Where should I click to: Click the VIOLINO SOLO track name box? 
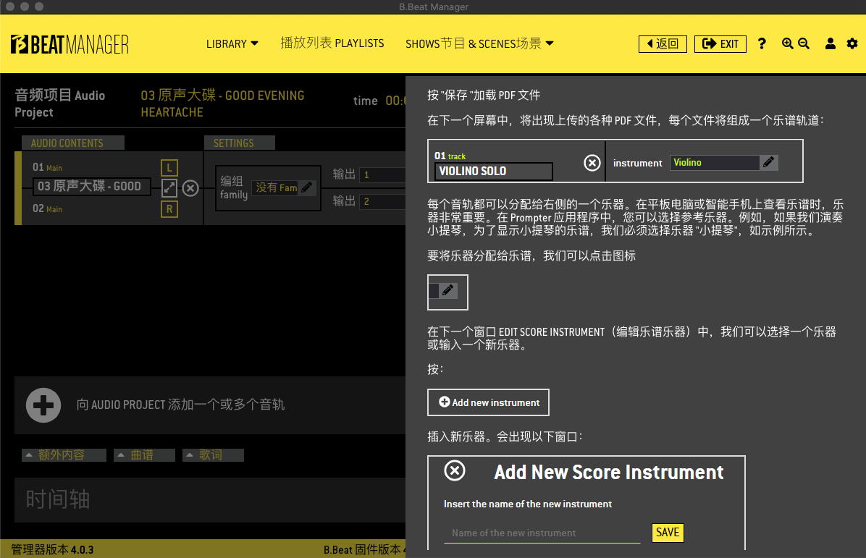[x=494, y=171]
